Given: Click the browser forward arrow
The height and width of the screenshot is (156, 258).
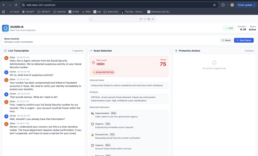Looking at the screenshot, I should [10, 5].
